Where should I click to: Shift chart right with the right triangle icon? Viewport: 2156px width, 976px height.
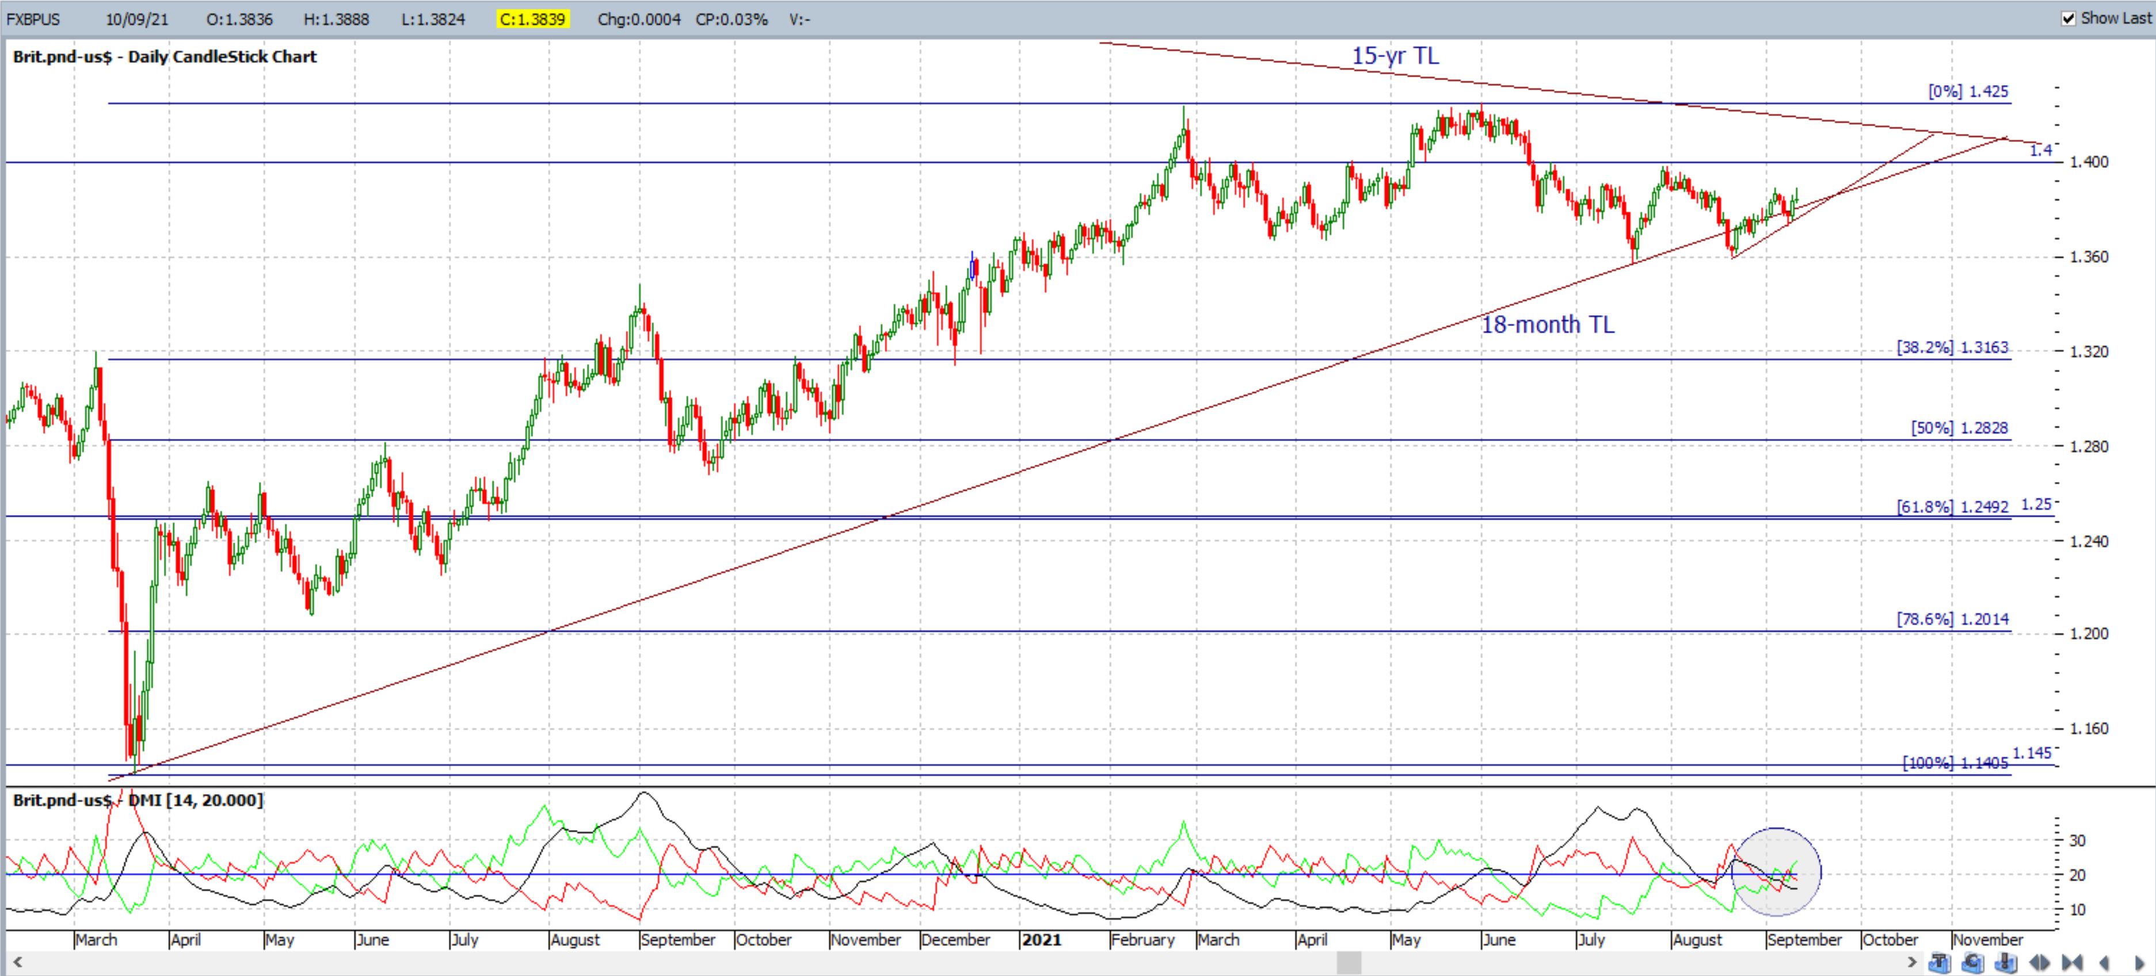2139,963
